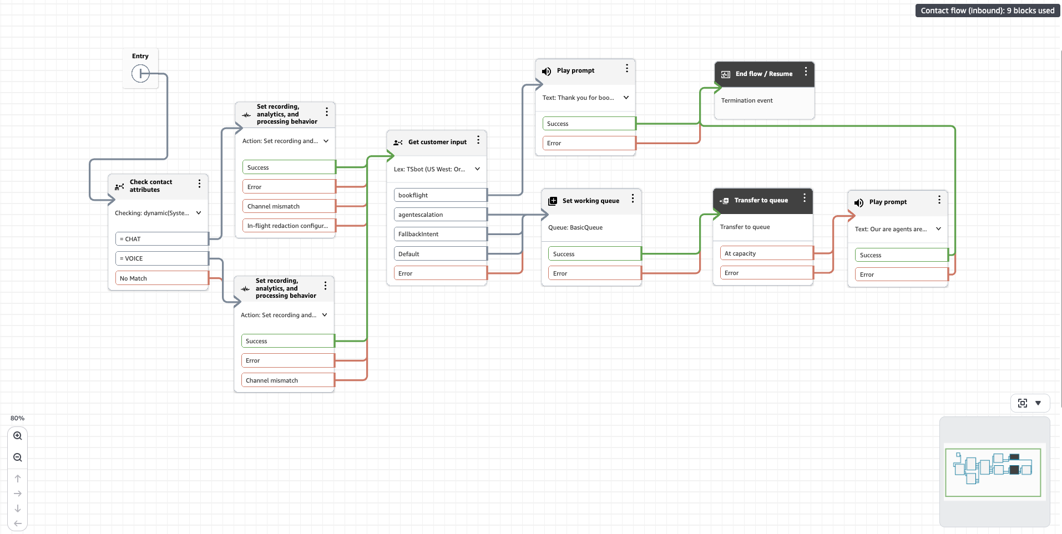Click the flow minimap overview thumbnail
Image resolution: width=1062 pixels, height=534 pixels.
[993, 472]
